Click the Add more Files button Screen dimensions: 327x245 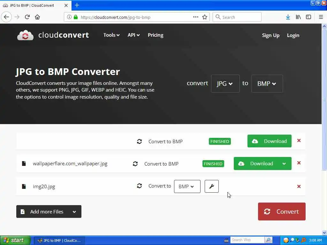[49, 212]
